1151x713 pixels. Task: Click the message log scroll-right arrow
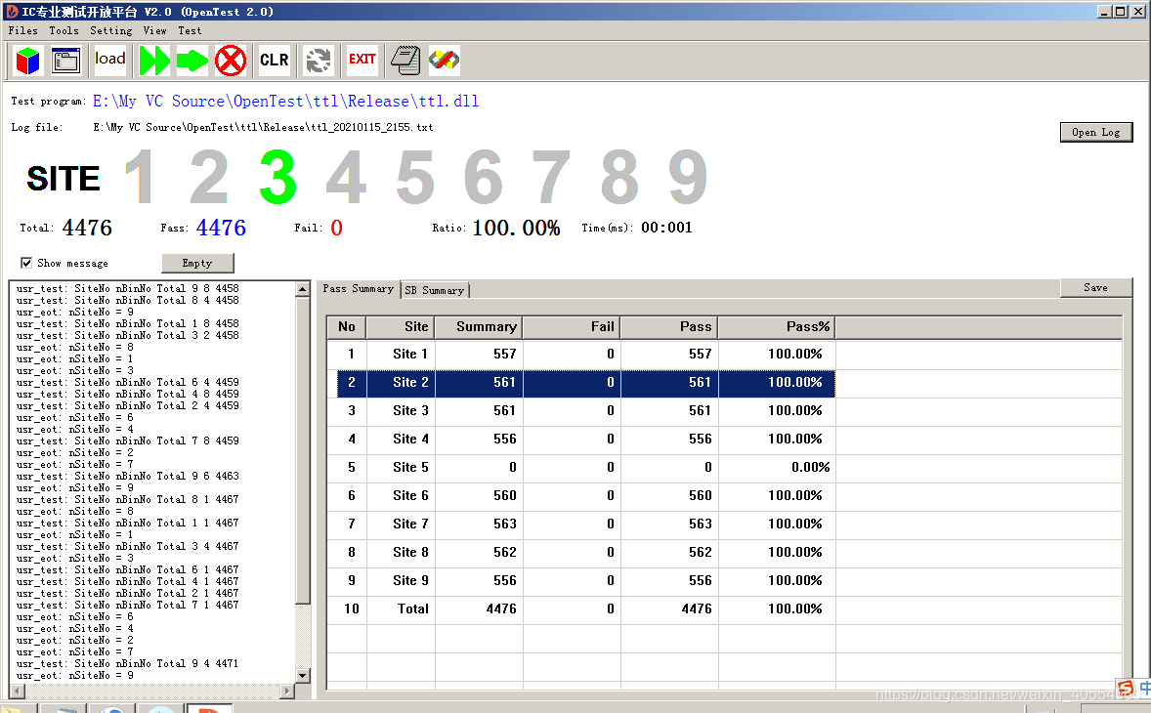tap(287, 691)
